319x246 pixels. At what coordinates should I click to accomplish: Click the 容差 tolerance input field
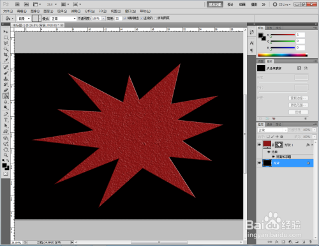pyautogui.click(x=118, y=19)
